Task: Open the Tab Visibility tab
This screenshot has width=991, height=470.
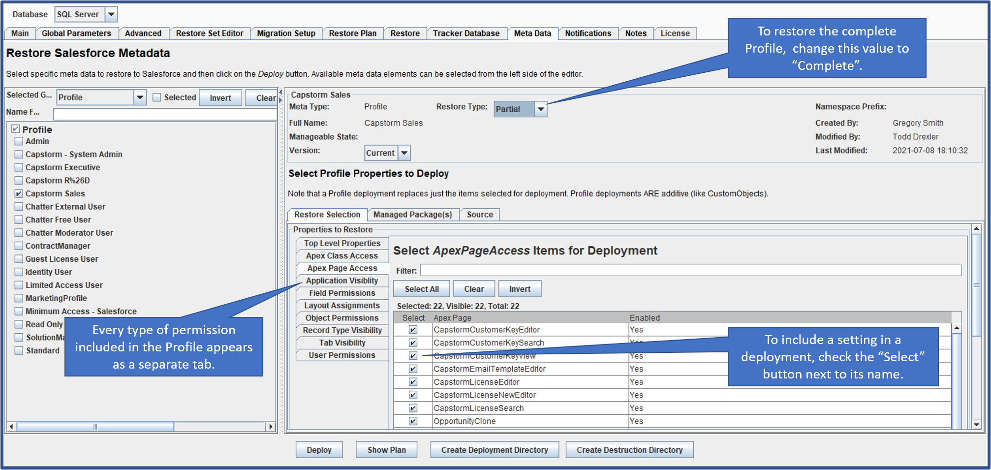Action: (x=342, y=343)
